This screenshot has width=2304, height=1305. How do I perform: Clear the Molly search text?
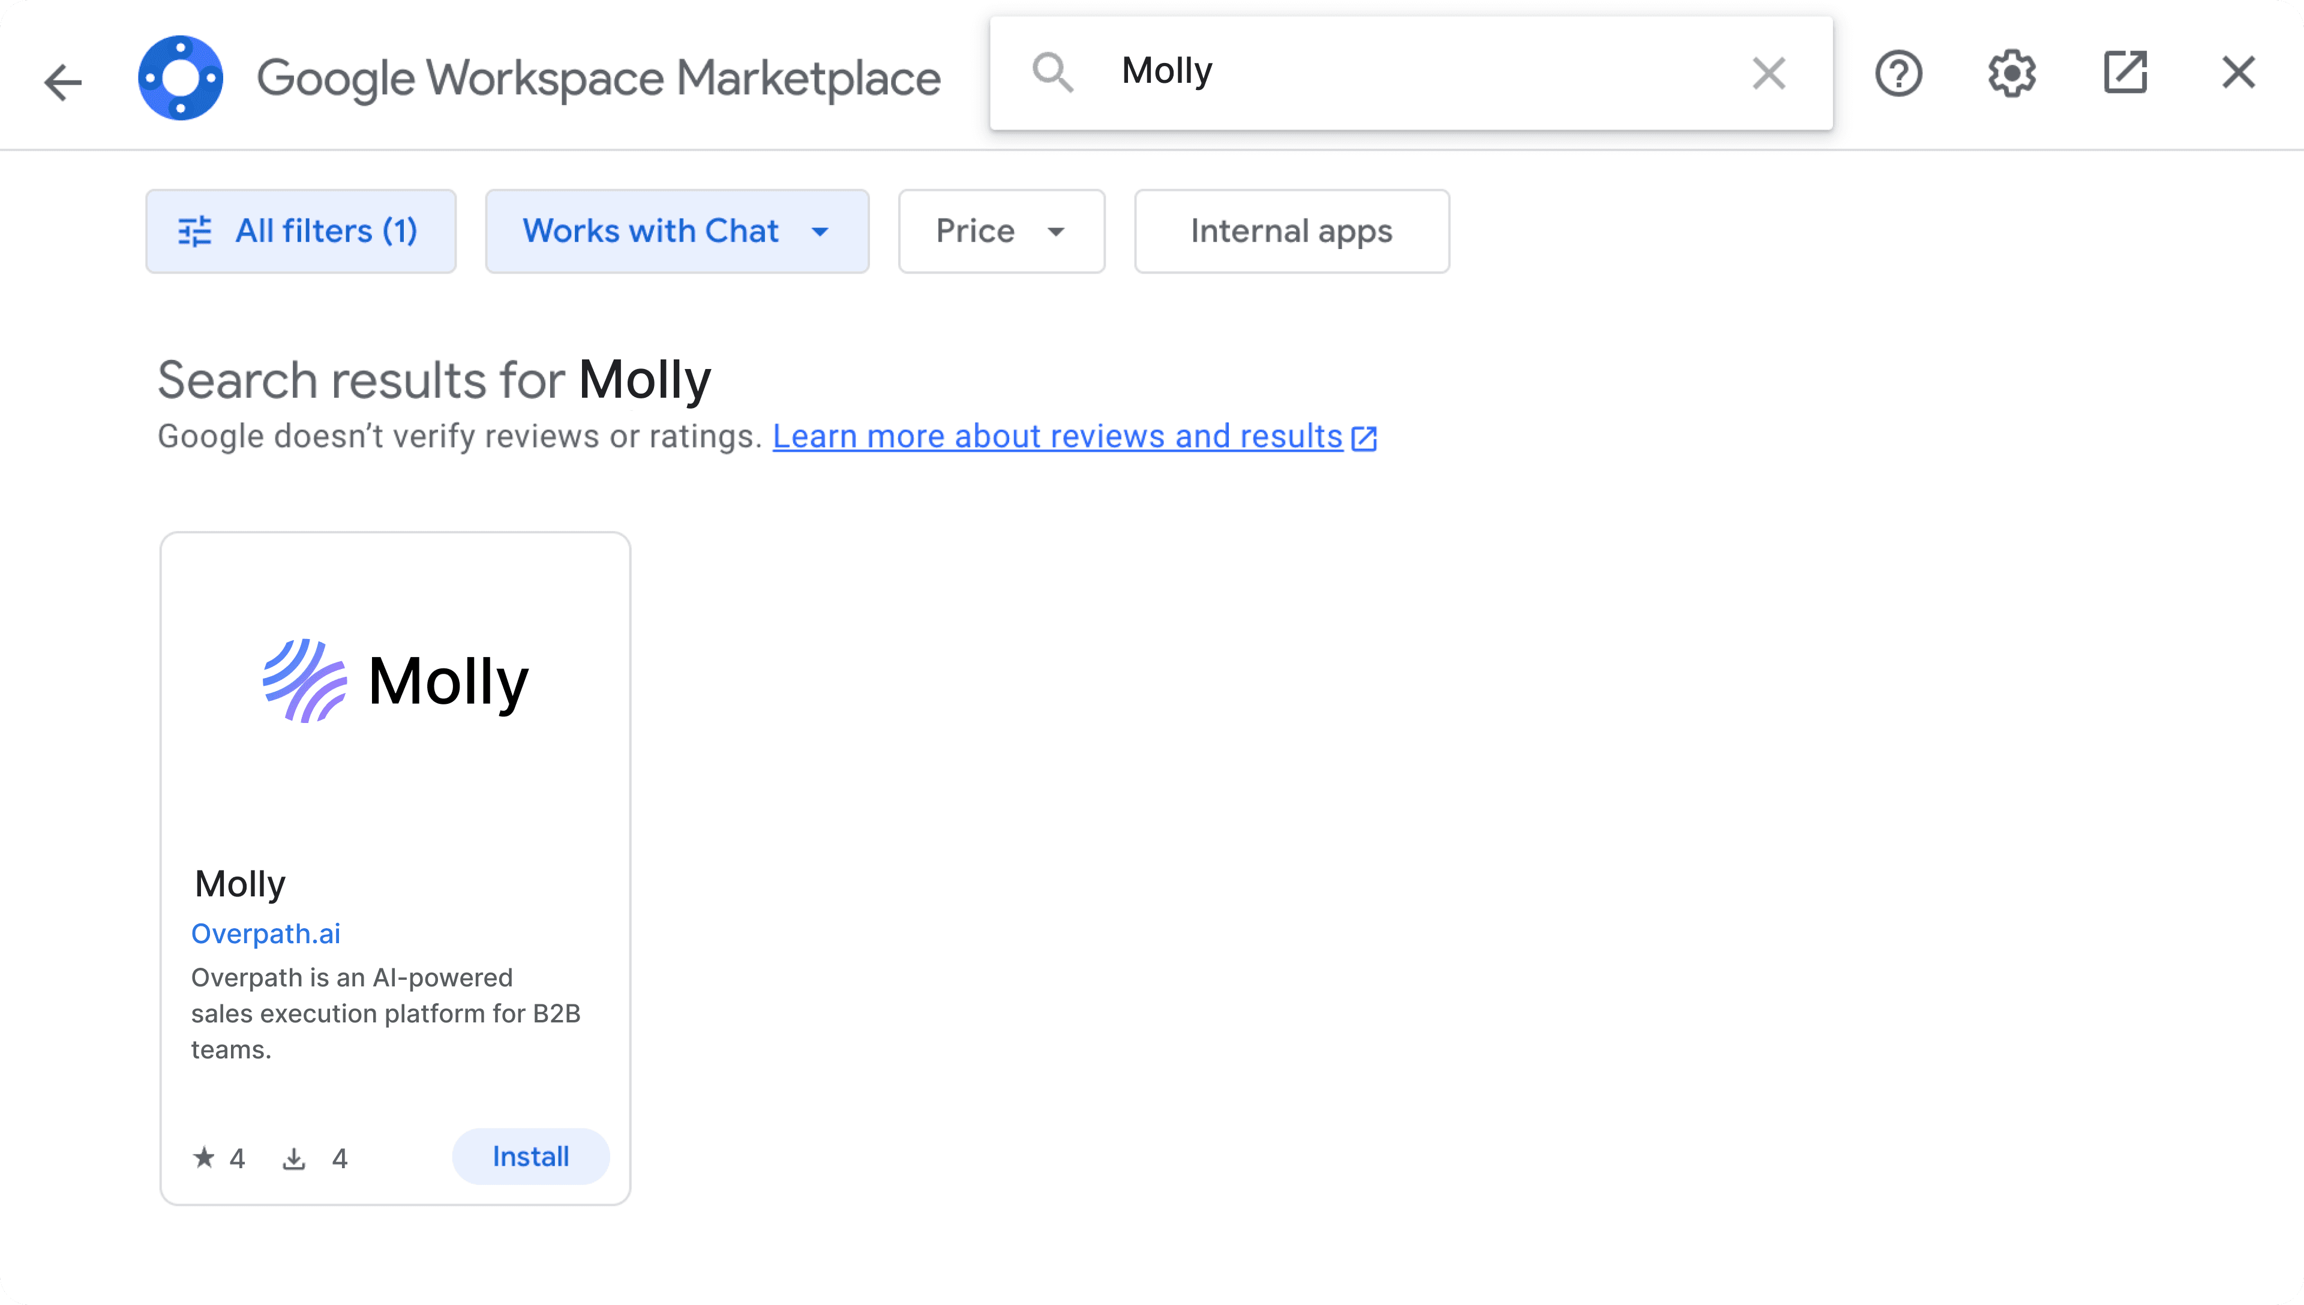pos(1768,73)
